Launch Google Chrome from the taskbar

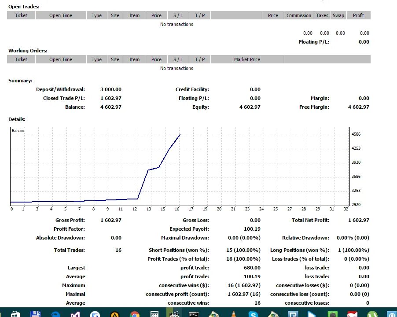(x=135, y=313)
